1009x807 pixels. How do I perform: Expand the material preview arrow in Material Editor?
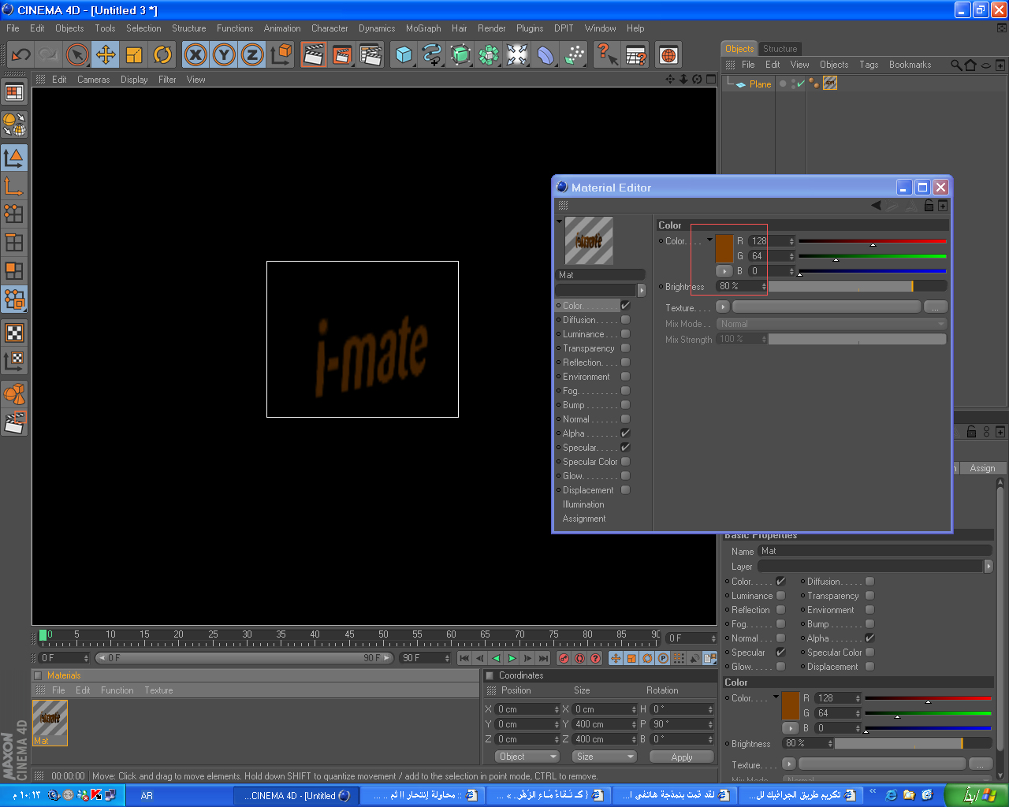[x=560, y=221]
